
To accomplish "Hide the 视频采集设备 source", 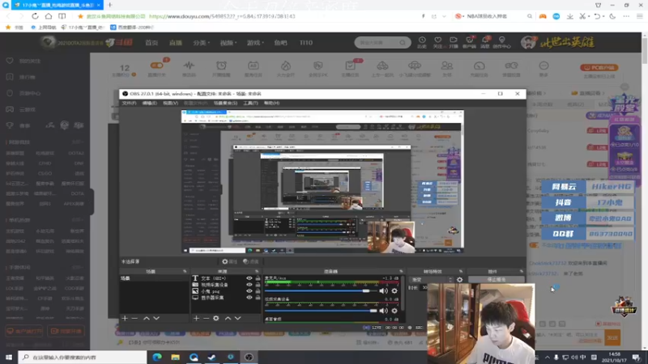I will (x=249, y=285).
